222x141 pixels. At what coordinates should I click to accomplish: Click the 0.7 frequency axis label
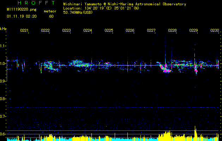3,116
